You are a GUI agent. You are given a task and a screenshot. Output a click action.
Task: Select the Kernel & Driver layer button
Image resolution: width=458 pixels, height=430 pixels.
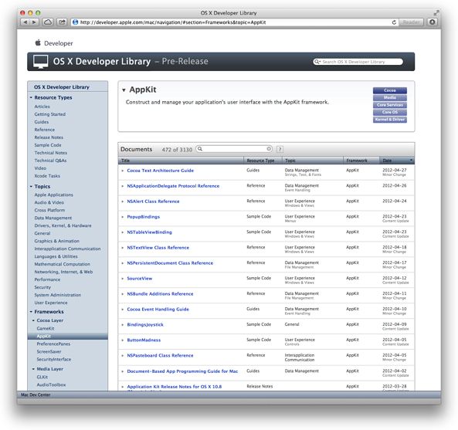point(390,120)
